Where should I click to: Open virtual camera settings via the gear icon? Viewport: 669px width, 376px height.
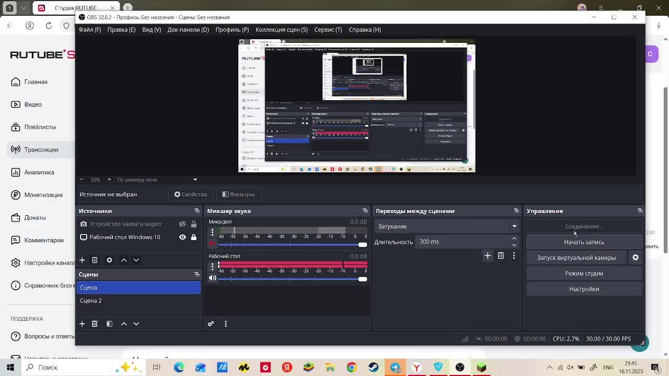point(636,257)
